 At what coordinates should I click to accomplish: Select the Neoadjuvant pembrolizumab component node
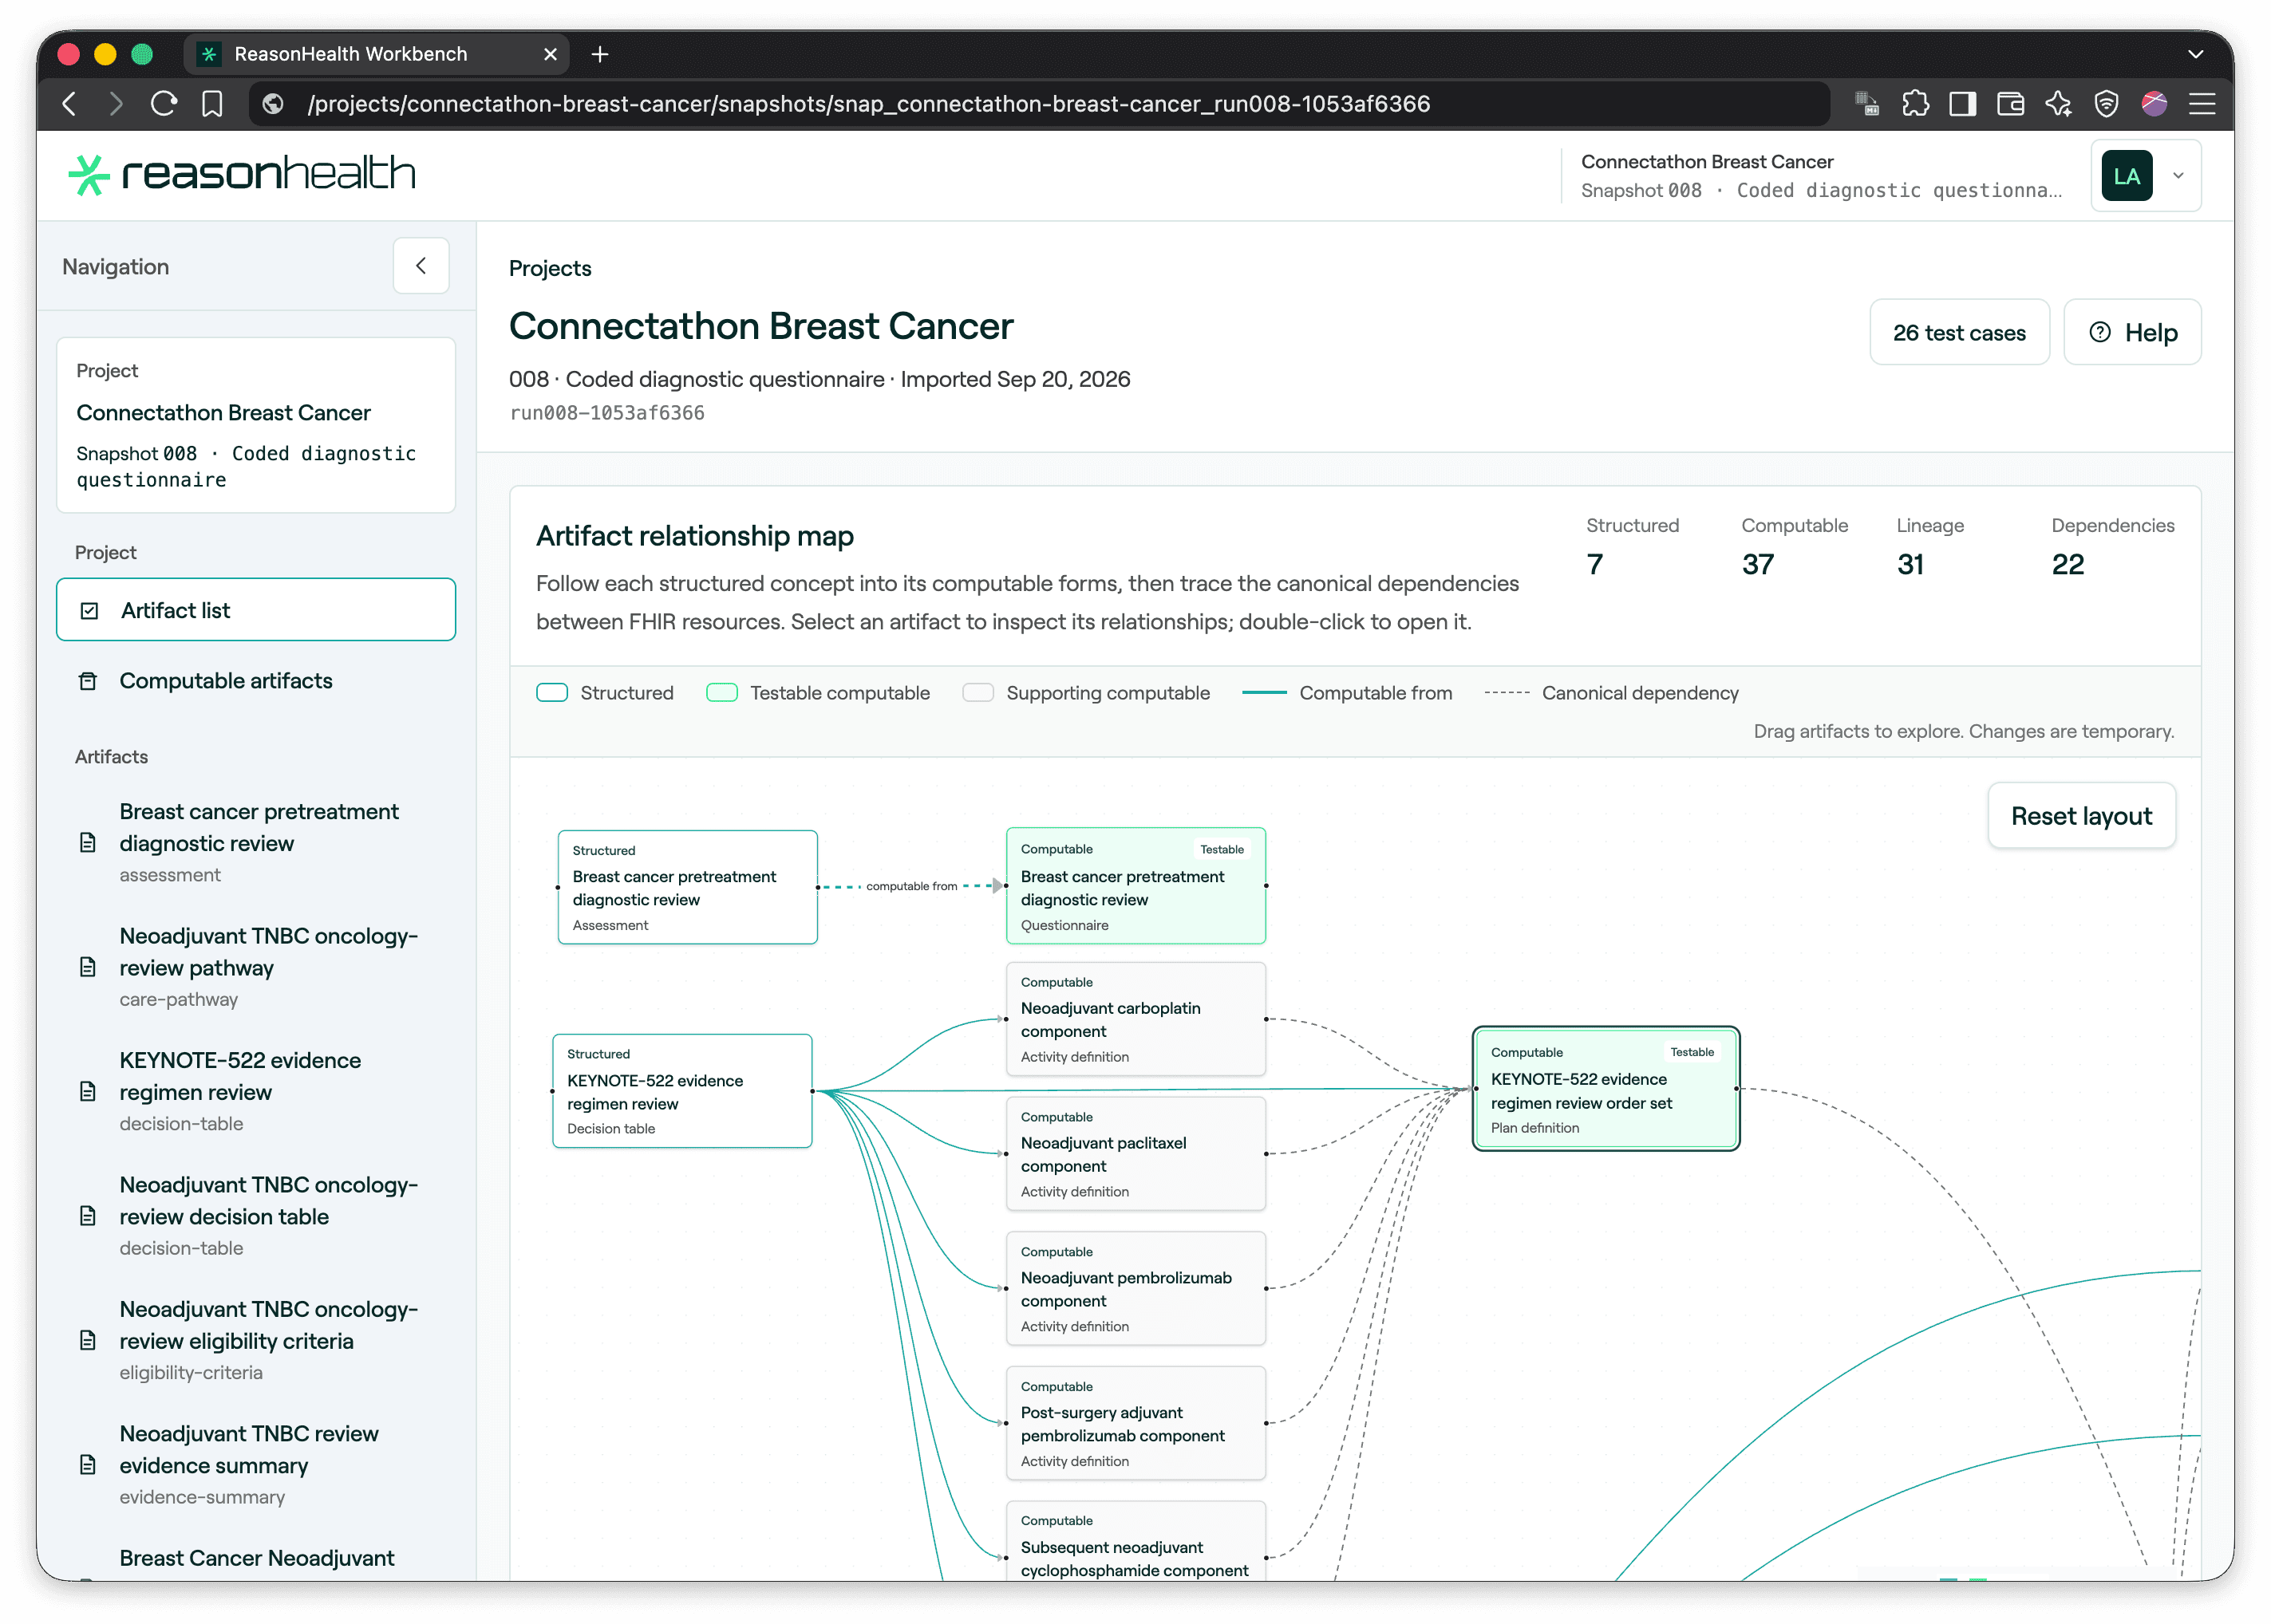1135,1288
